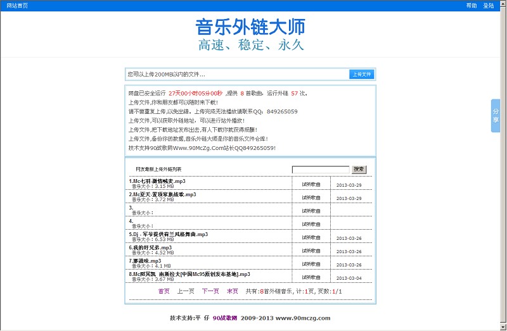Screen dimensions: 507x331
Task: Click the 90战歌网 footer link
Action: pos(224,318)
